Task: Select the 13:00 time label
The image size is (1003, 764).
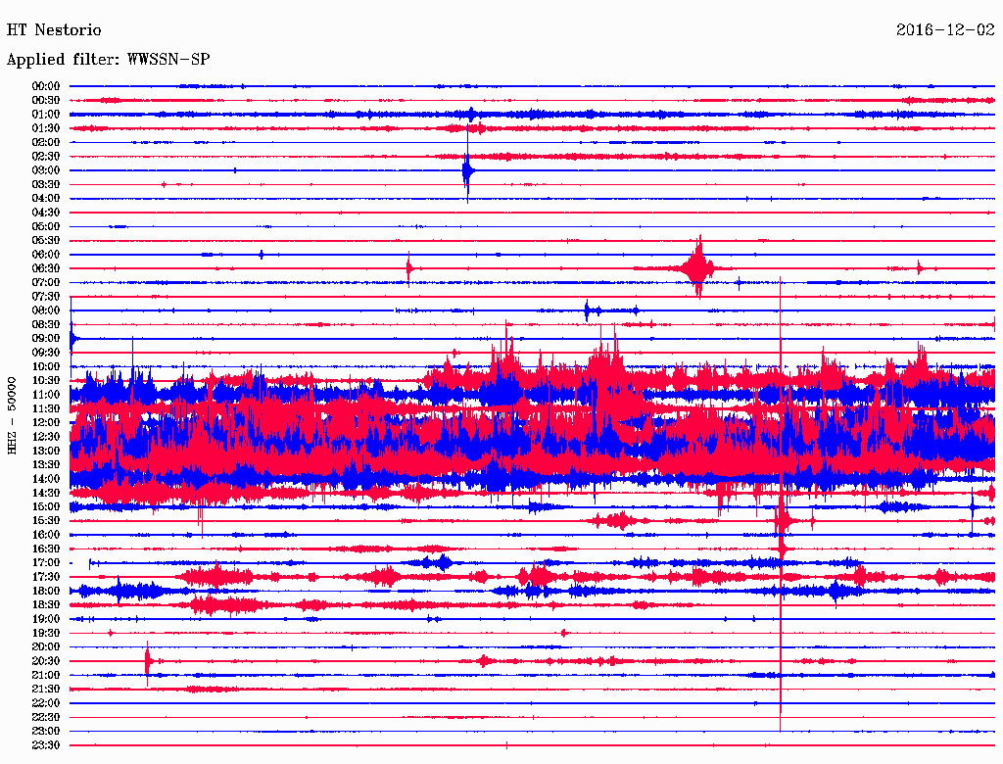Action: (x=46, y=451)
